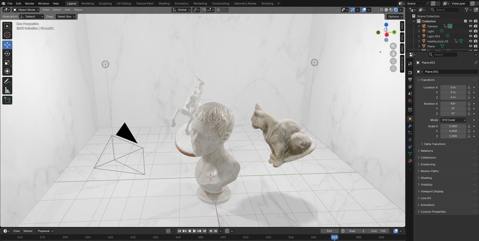479x241 pixels.
Task: Pick the Annotate pencil tool
Action: click(x=7, y=81)
